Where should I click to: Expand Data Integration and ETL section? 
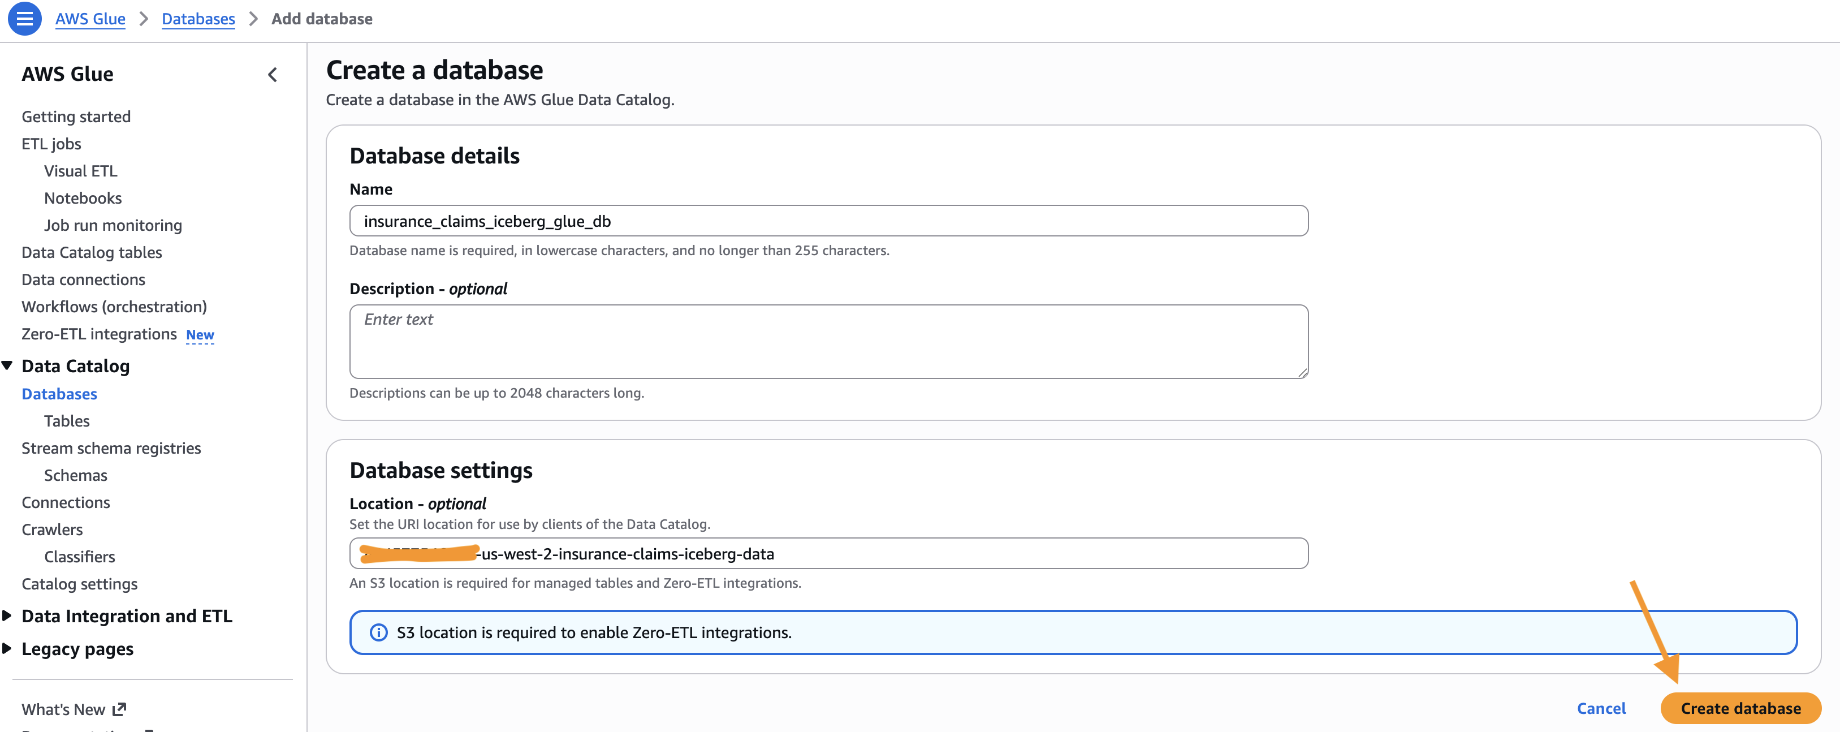pos(7,616)
